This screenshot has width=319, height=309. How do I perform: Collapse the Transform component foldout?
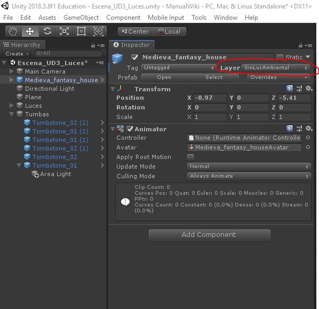[113, 89]
